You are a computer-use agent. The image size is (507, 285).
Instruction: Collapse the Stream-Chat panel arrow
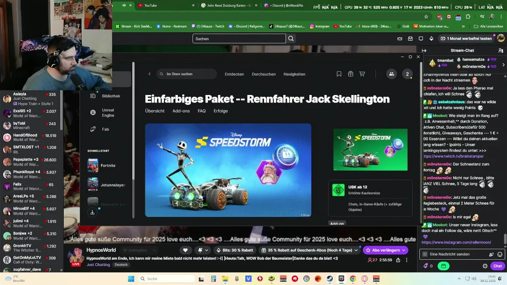(x=424, y=51)
